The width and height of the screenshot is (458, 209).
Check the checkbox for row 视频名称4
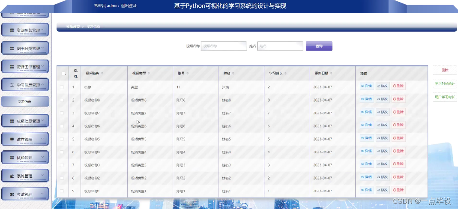pos(62,152)
